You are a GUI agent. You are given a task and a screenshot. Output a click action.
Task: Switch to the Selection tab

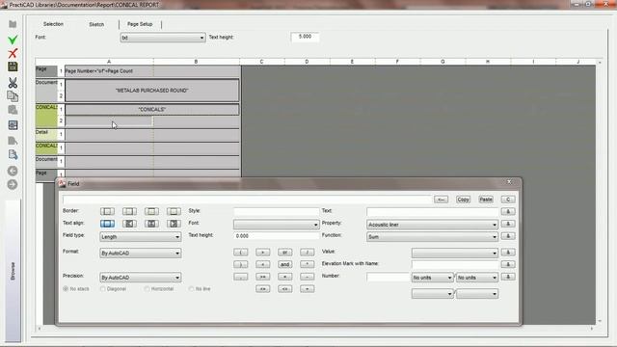click(x=53, y=24)
